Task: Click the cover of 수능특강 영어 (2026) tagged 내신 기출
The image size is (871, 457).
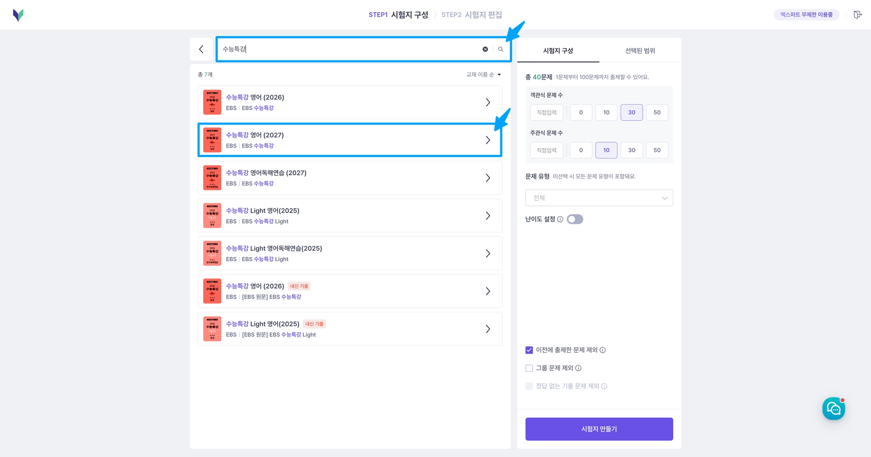Action: tap(212, 291)
